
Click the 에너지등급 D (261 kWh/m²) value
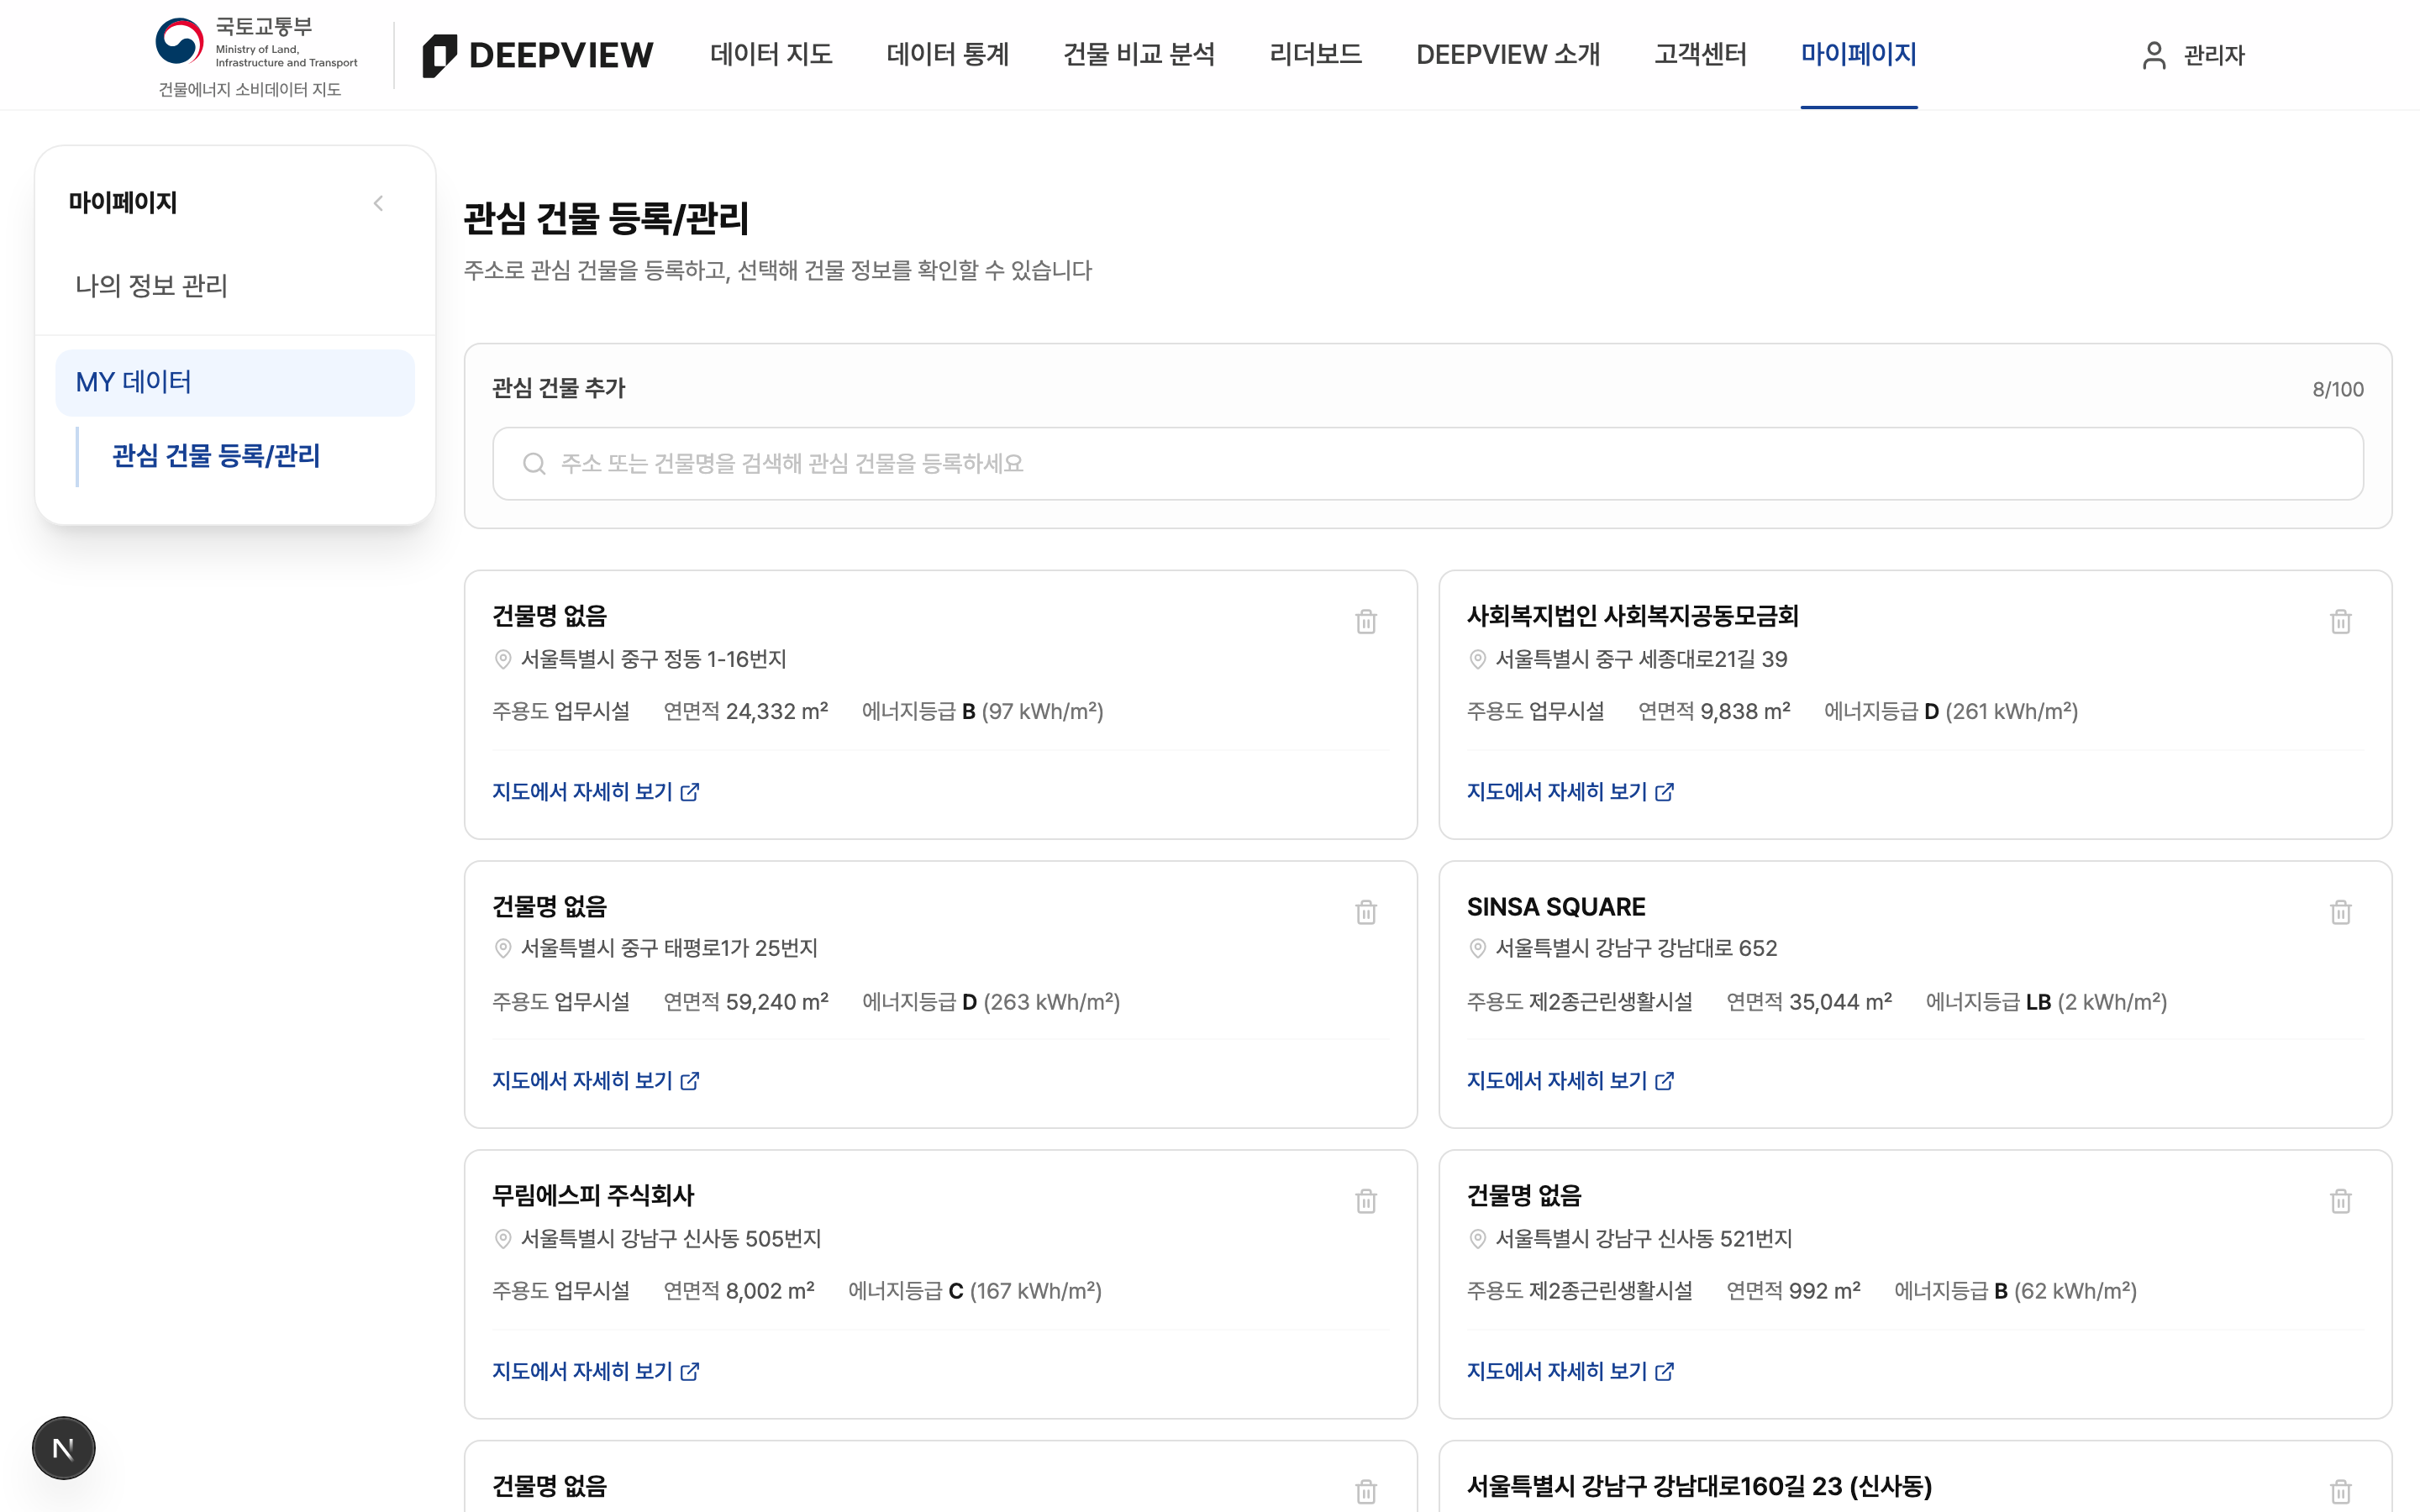click(1951, 712)
